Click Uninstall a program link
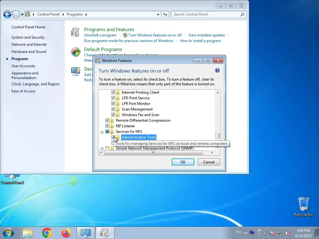319x239 pixels. (100, 35)
